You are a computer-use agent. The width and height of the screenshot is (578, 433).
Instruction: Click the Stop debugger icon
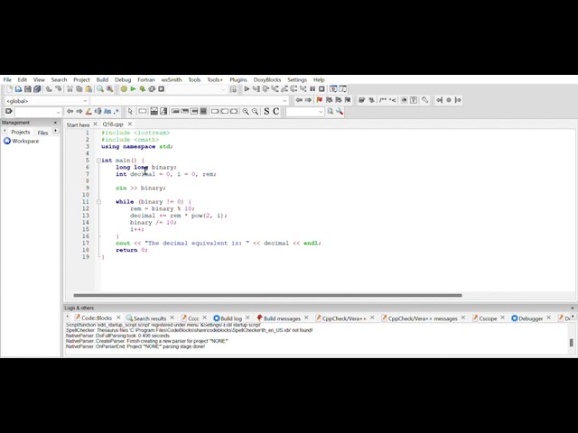(x=322, y=89)
